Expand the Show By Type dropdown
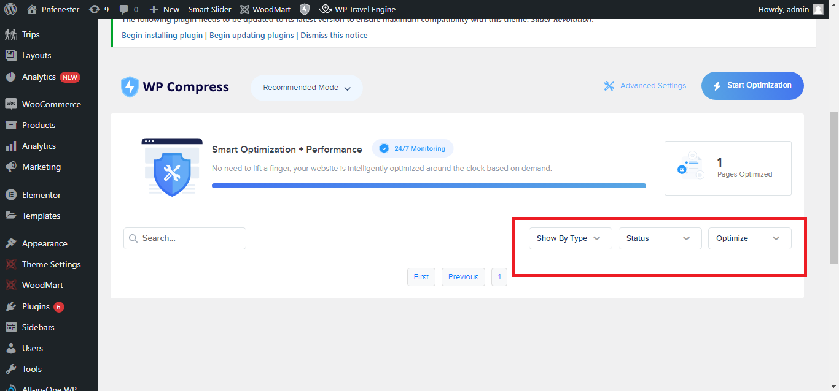839x391 pixels. coord(570,238)
